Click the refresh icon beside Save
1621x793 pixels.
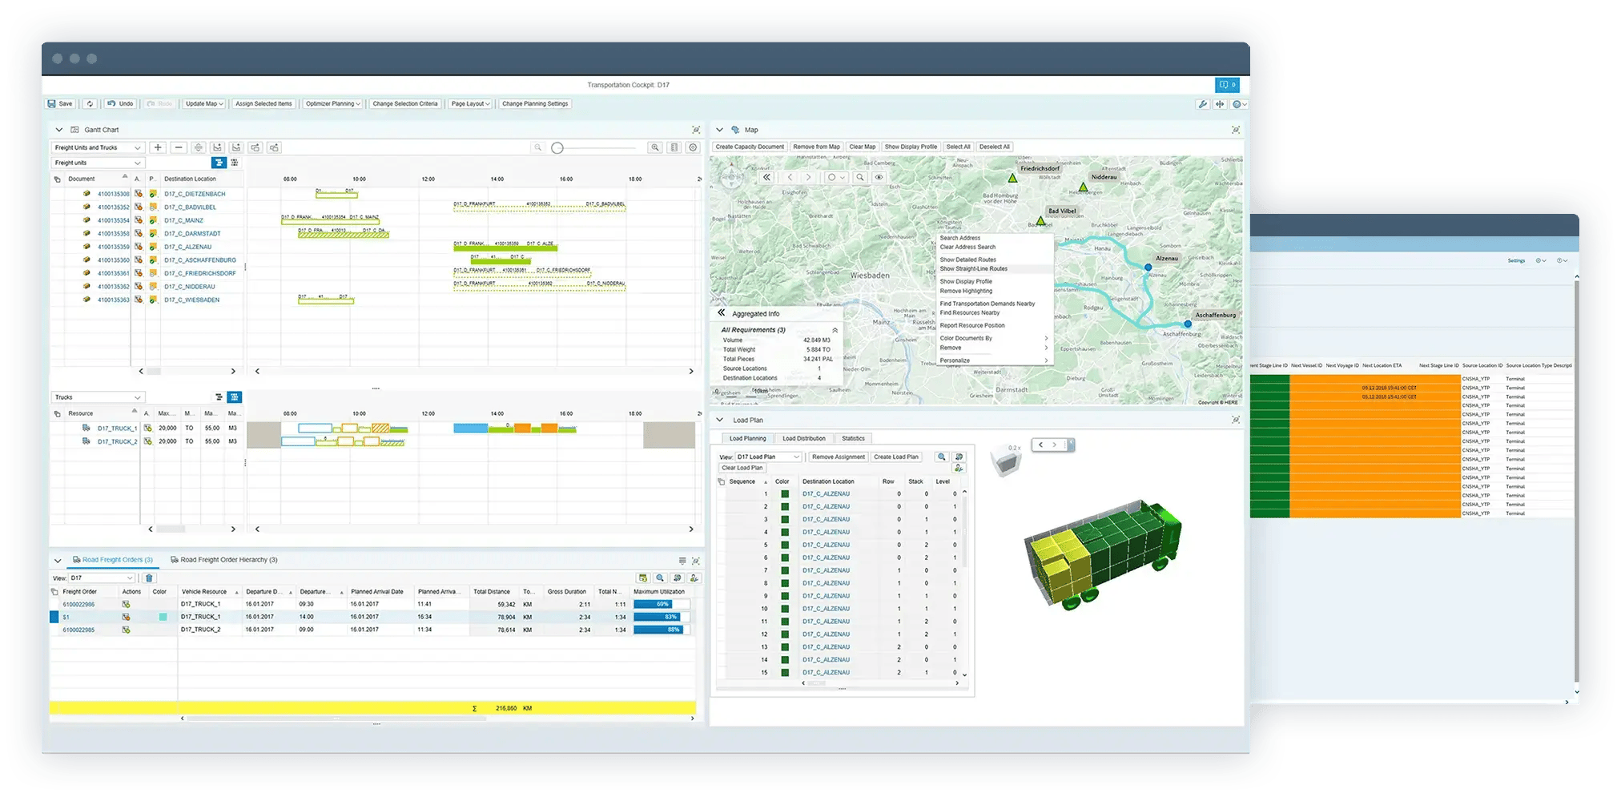tap(90, 104)
